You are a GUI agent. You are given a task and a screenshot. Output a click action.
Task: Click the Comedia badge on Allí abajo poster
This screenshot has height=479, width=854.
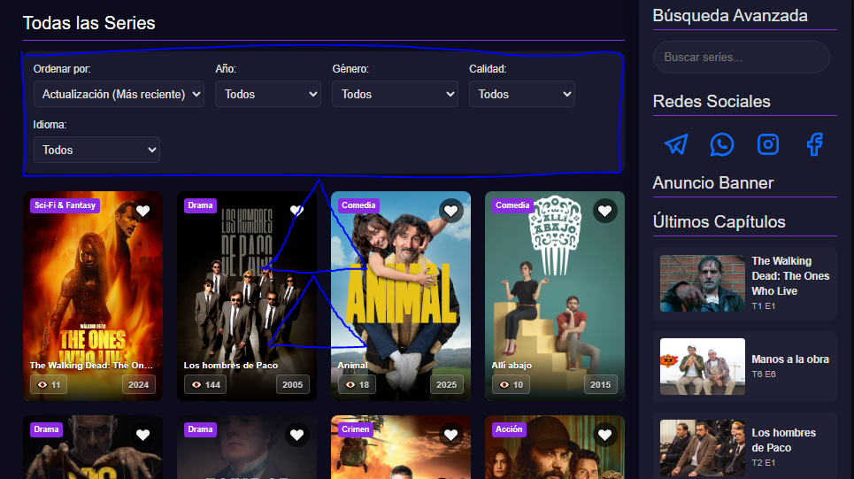coord(512,205)
